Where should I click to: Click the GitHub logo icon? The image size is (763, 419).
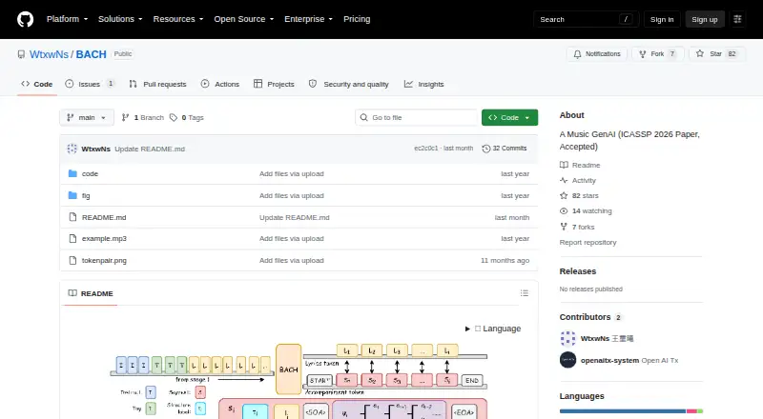coord(26,19)
